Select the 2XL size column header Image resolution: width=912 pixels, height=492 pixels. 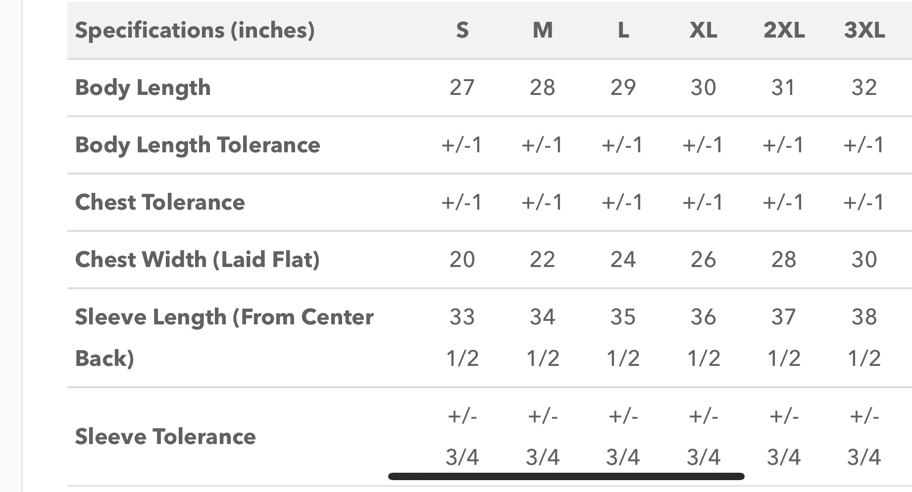pyautogui.click(x=784, y=31)
